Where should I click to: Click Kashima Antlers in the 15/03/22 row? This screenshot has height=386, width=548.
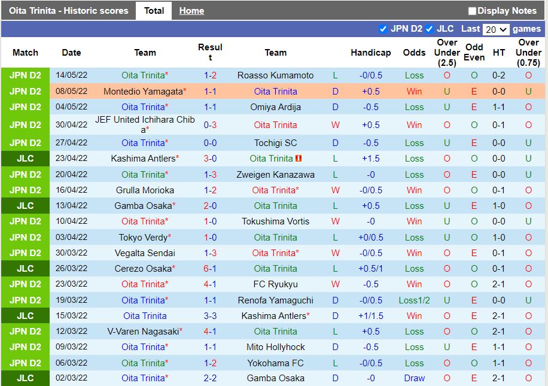pyautogui.click(x=273, y=316)
